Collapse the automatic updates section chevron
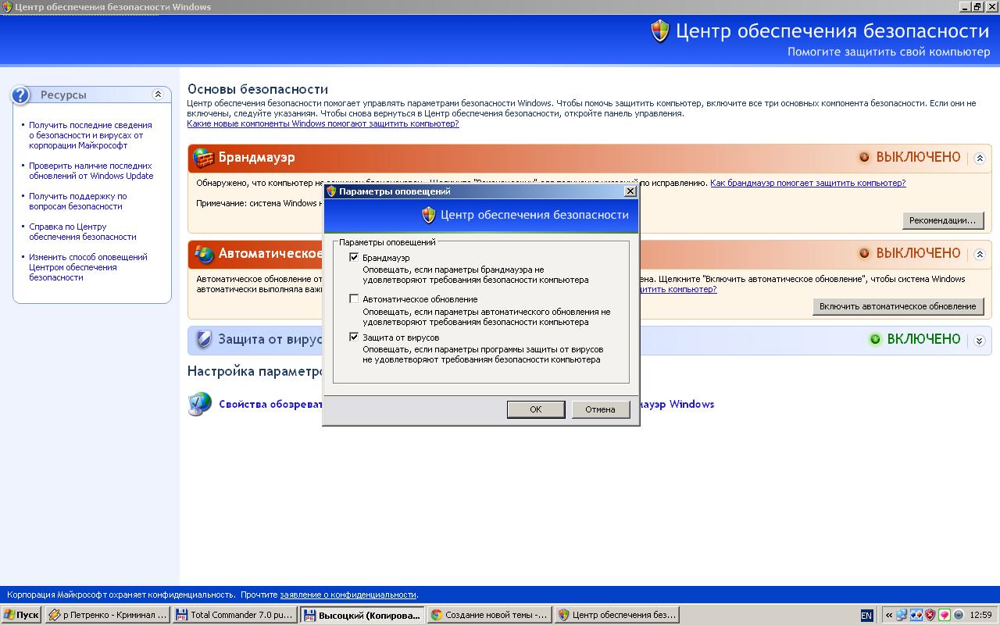1000x625 pixels. (980, 254)
